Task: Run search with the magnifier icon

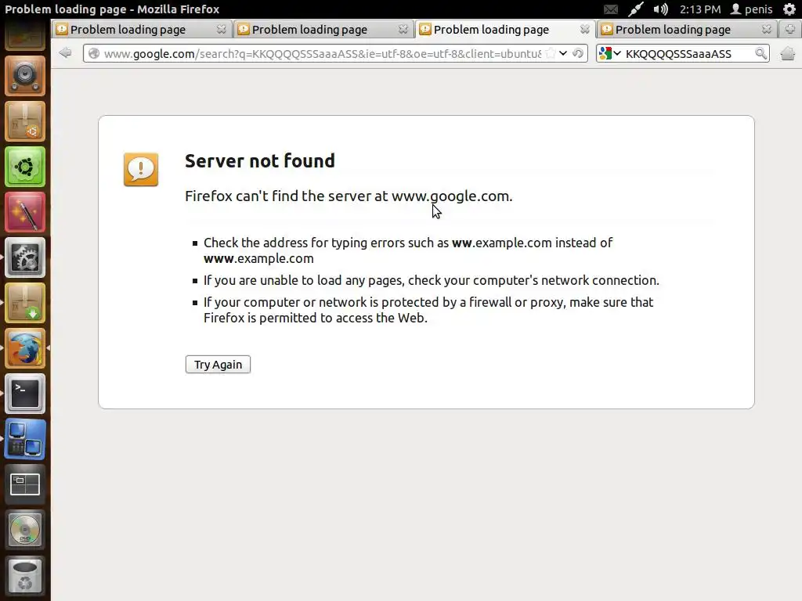Action: (760, 53)
